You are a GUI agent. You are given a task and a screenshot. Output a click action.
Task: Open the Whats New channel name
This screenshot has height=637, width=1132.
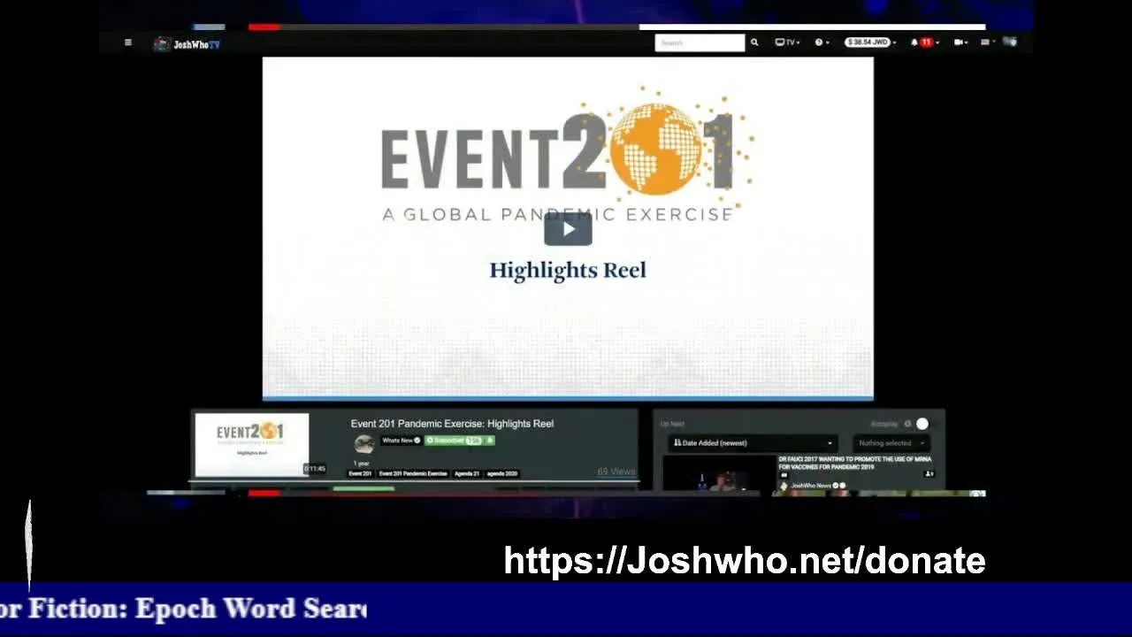tap(401, 441)
